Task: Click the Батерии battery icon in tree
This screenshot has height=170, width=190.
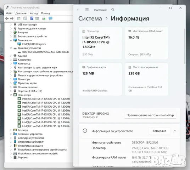Action: tap(15, 32)
